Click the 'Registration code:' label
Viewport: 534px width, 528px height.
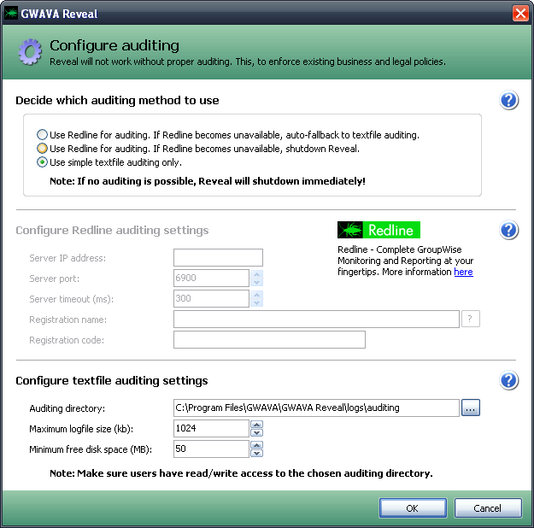(x=67, y=340)
